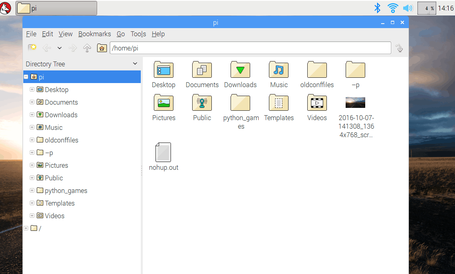Screen dimensions: 455x274
Task: Open the Videos folder icon
Action: (317, 103)
